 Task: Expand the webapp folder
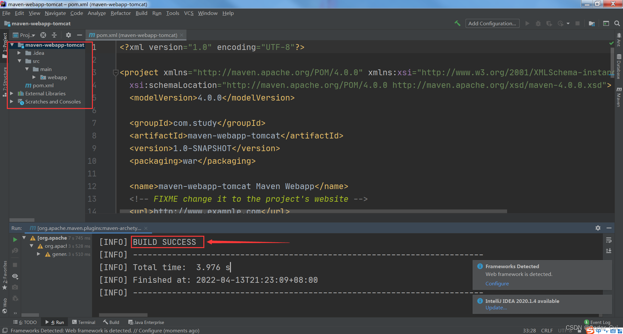click(34, 77)
